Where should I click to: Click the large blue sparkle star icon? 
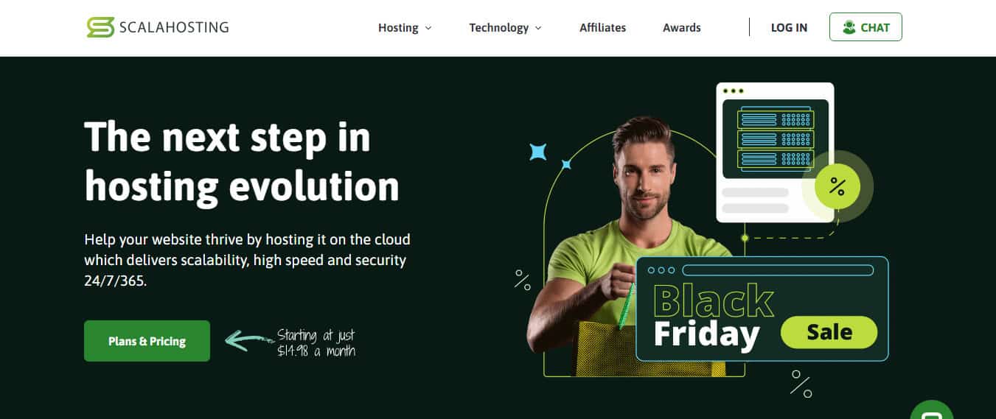tap(538, 152)
